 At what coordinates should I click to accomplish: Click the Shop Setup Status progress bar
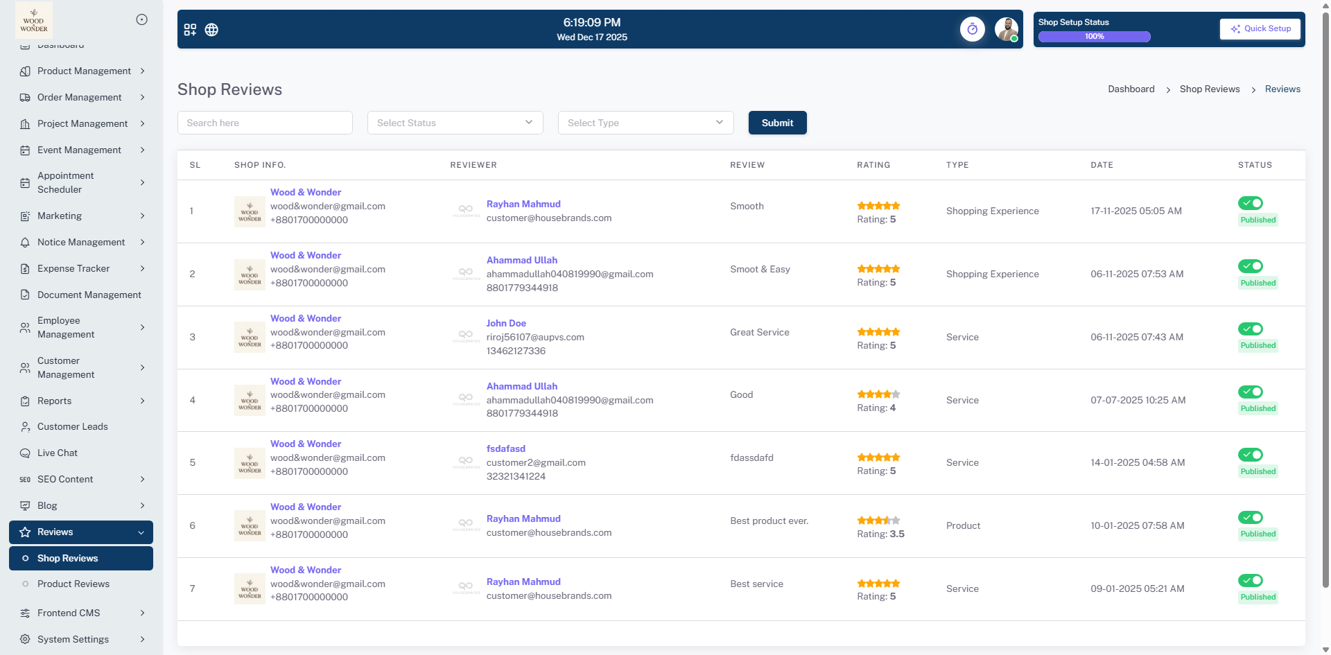[1094, 37]
